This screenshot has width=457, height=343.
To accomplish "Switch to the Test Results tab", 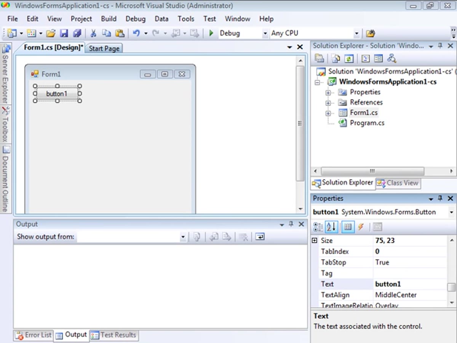I will [113, 335].
